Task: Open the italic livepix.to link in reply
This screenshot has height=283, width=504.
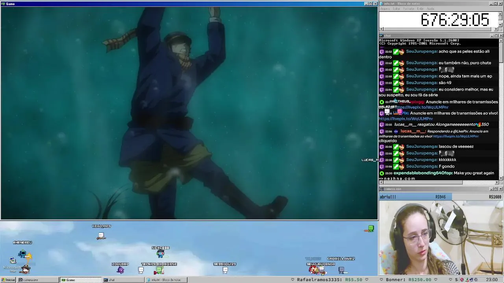Action: point(456,136)
